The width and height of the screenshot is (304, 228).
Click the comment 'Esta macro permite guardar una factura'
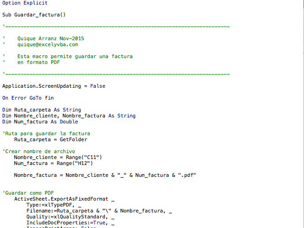75,56
